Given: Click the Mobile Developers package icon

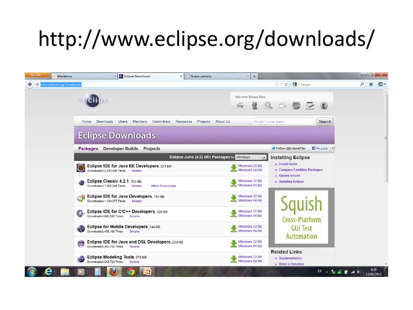Looking at the screenshot, I should tap(81, 228).
